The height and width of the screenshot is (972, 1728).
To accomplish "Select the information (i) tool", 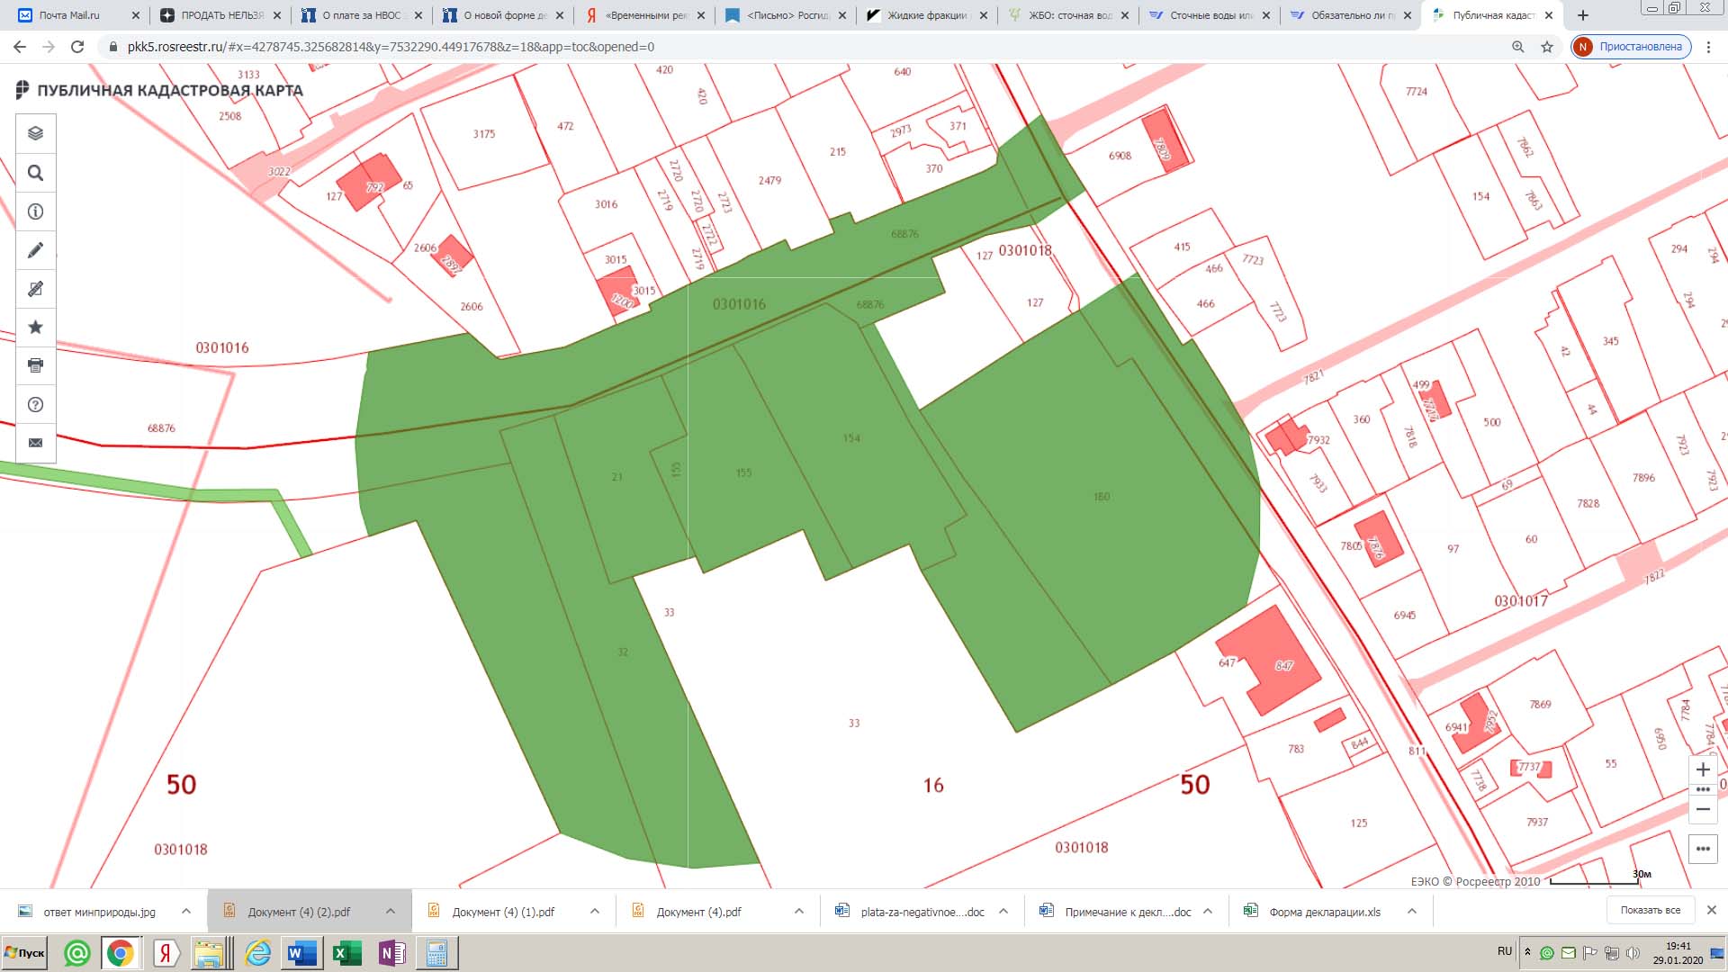I will click(36, 211).
